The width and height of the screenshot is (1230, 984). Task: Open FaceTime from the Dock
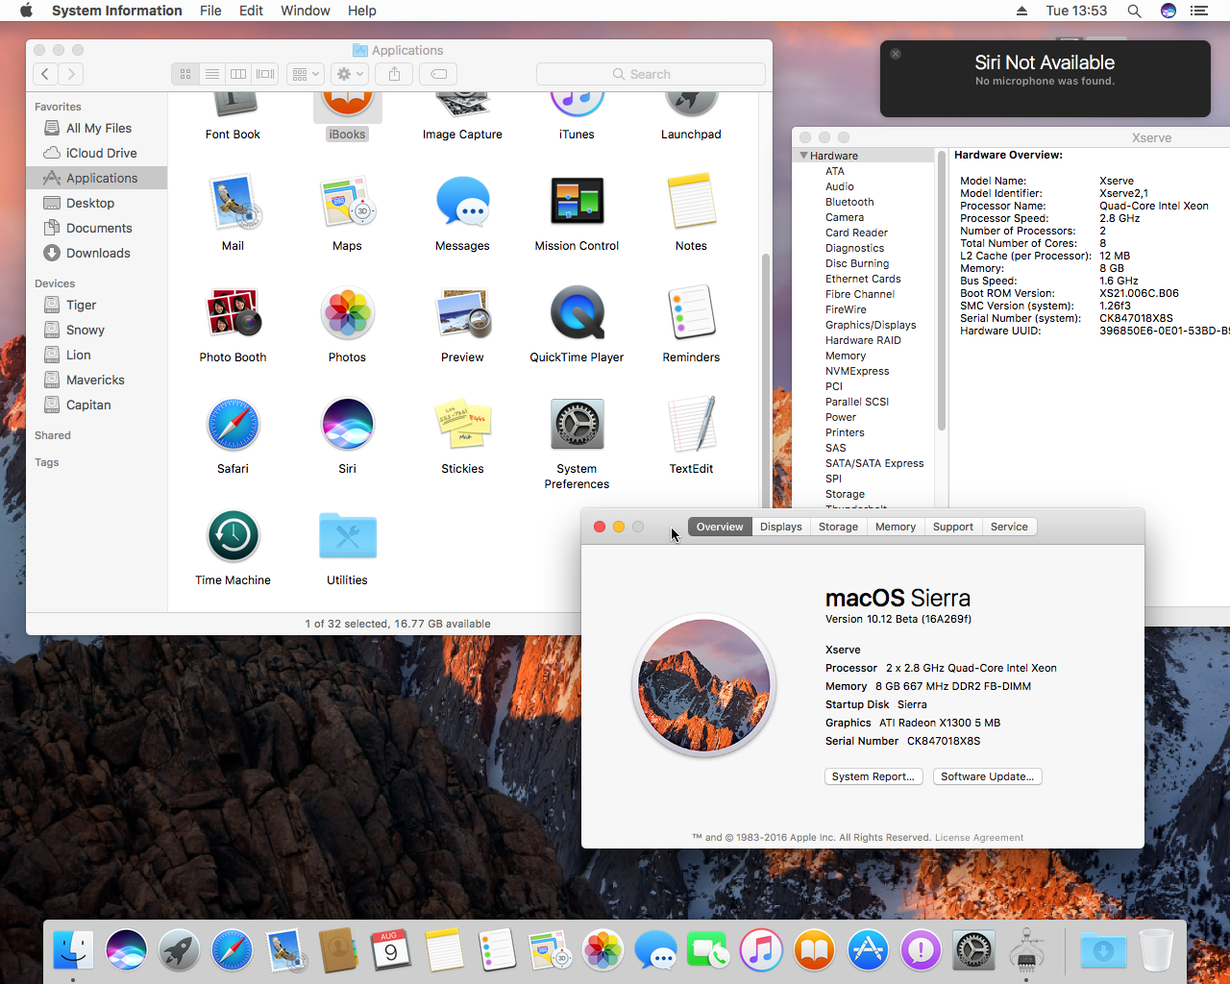pos(708,950)
